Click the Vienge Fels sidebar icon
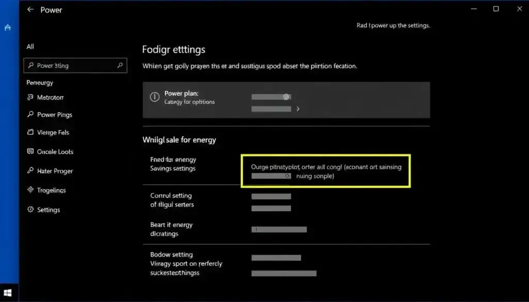 (29, 132)
